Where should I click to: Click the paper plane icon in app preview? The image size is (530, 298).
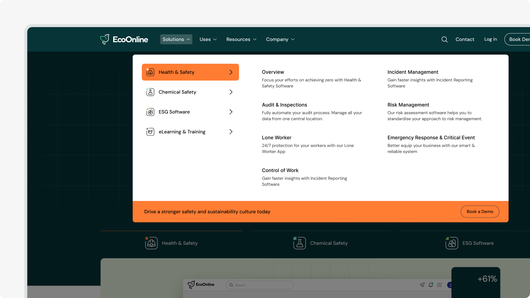pos(422,285)
